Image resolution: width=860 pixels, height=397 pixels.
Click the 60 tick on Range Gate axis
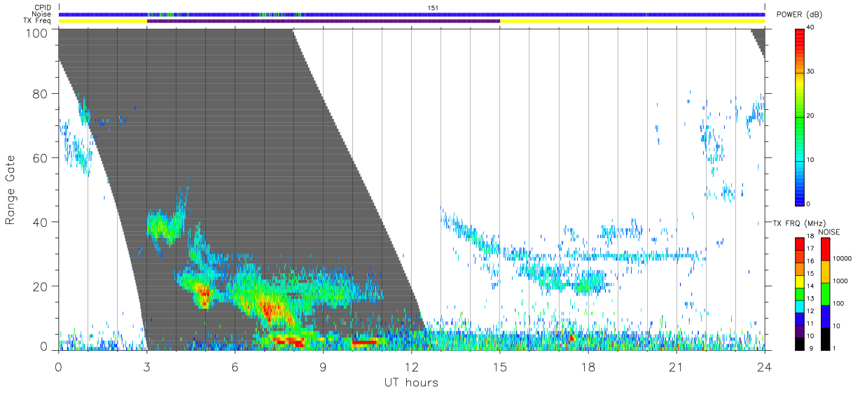coord(41,158)
